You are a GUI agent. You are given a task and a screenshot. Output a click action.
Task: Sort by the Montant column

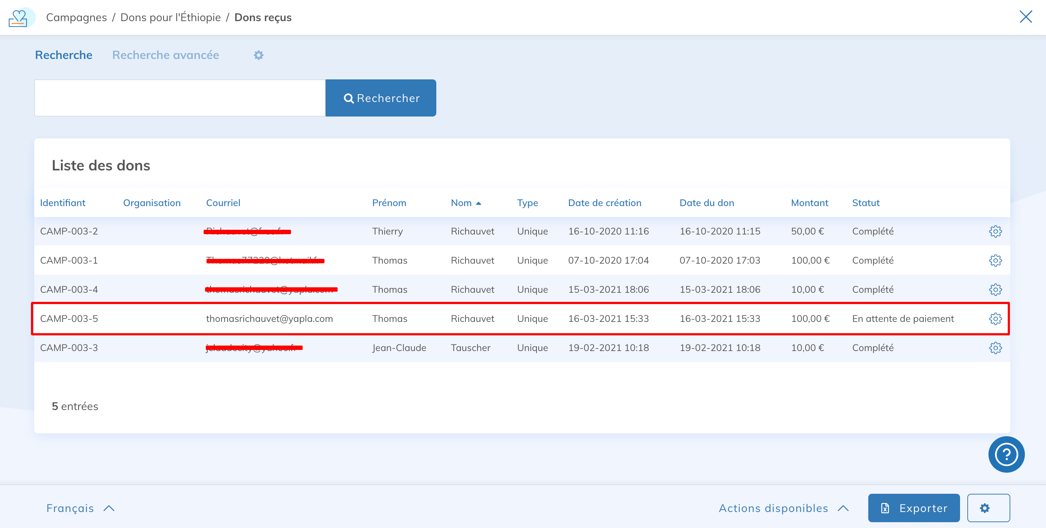click(809, 203)
